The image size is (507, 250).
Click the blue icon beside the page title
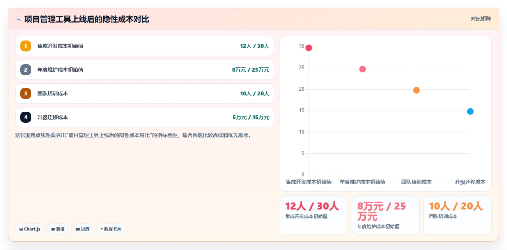click(18, 19)
